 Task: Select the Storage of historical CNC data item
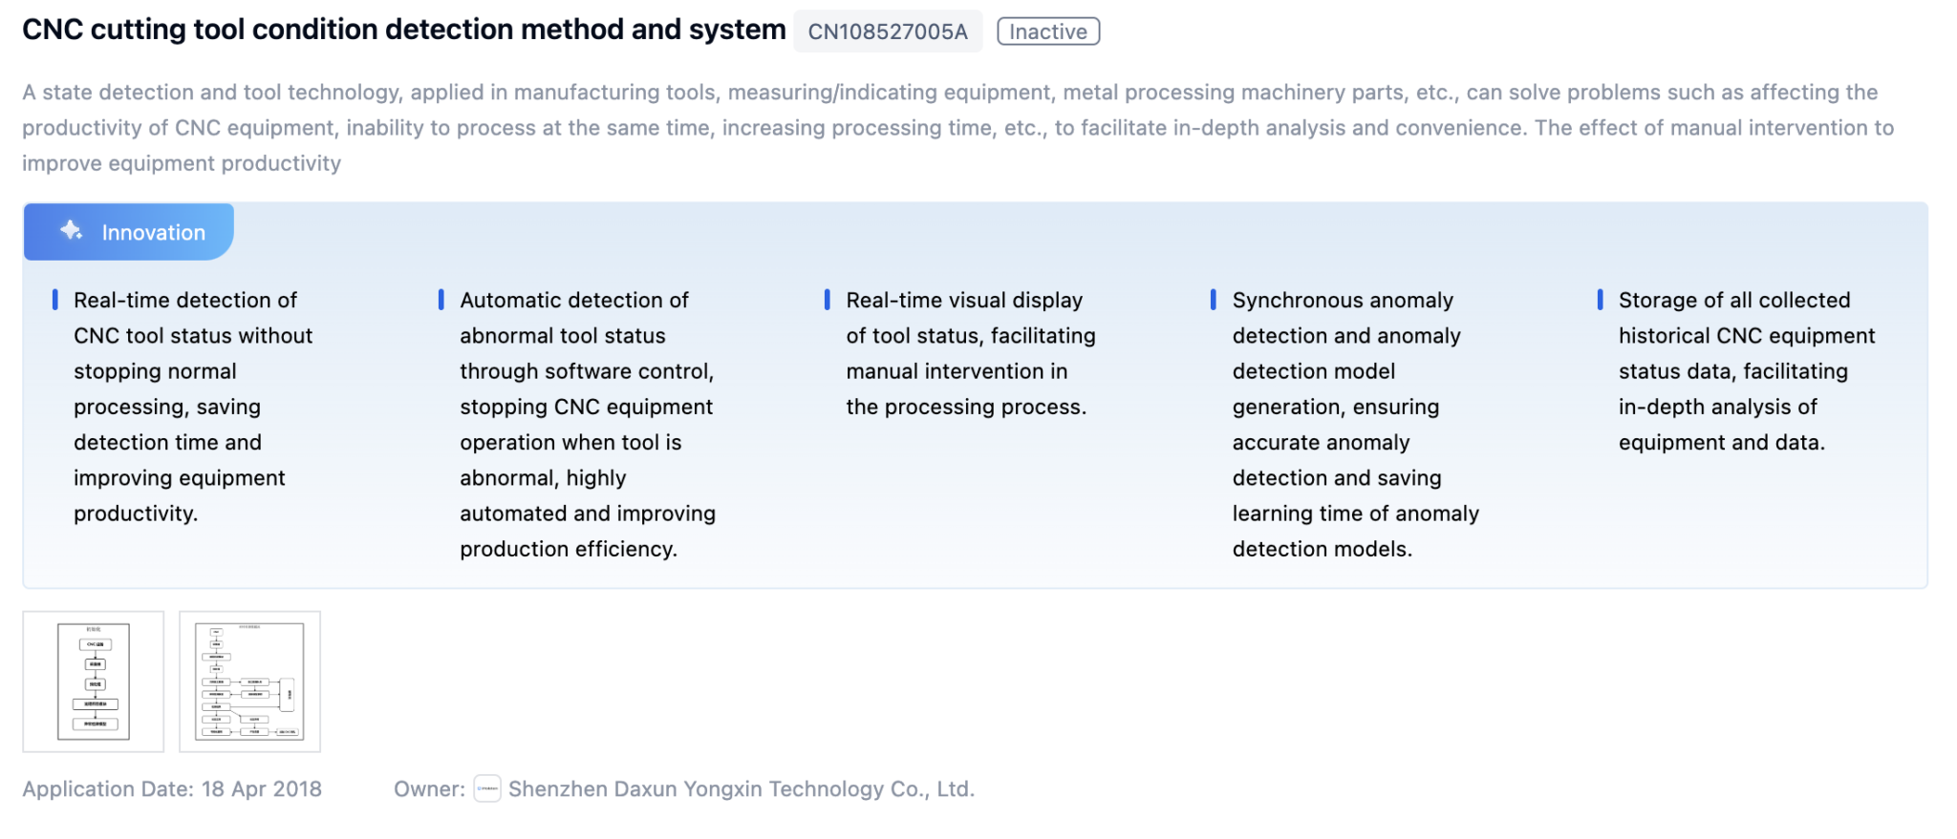1745,371
